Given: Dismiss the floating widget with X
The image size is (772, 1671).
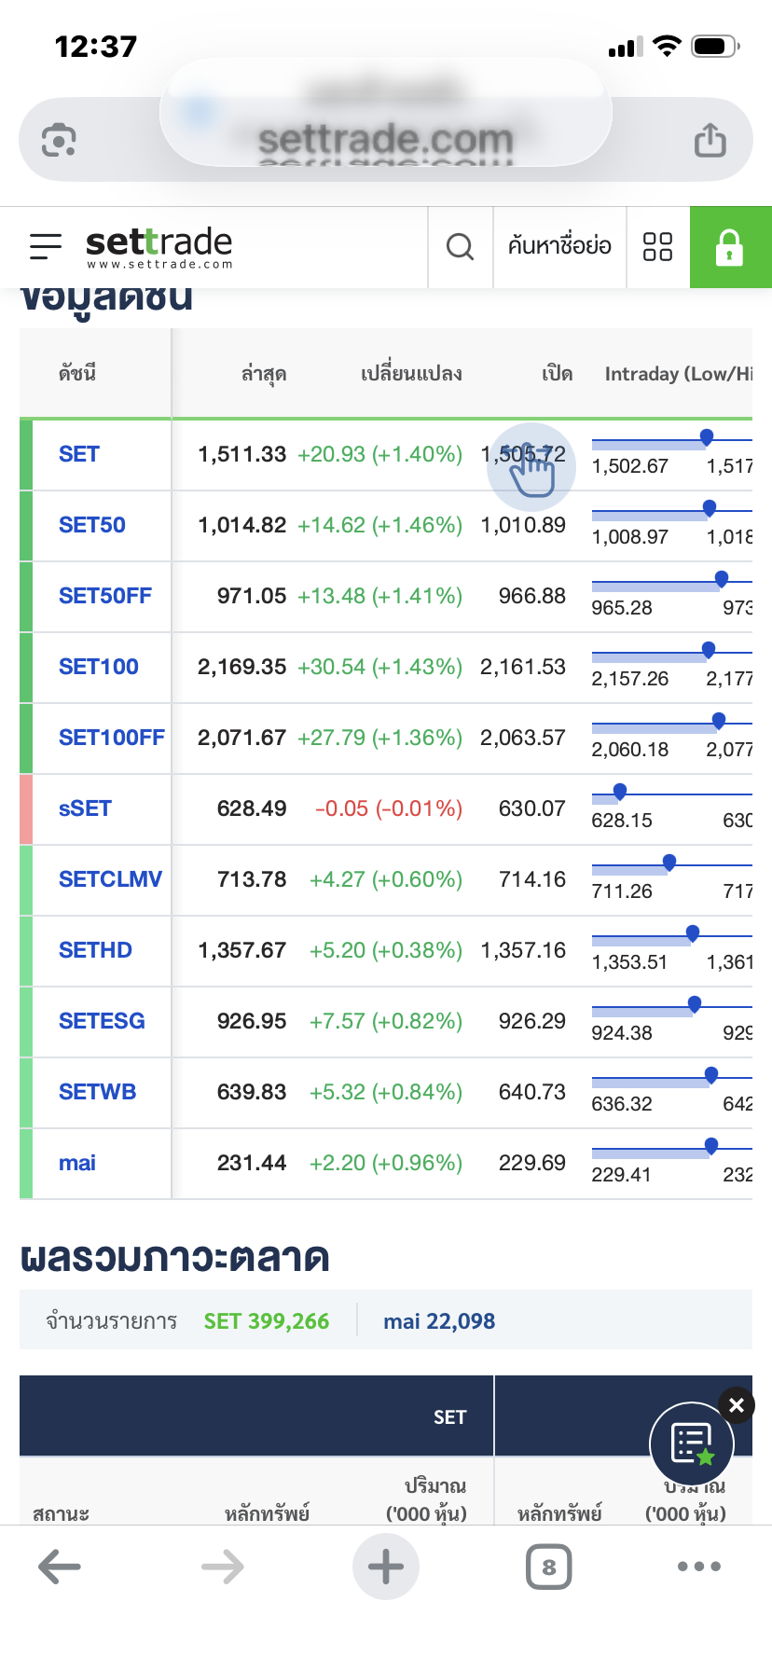Looking at the screenshot, I should (x=737, y=1405).
